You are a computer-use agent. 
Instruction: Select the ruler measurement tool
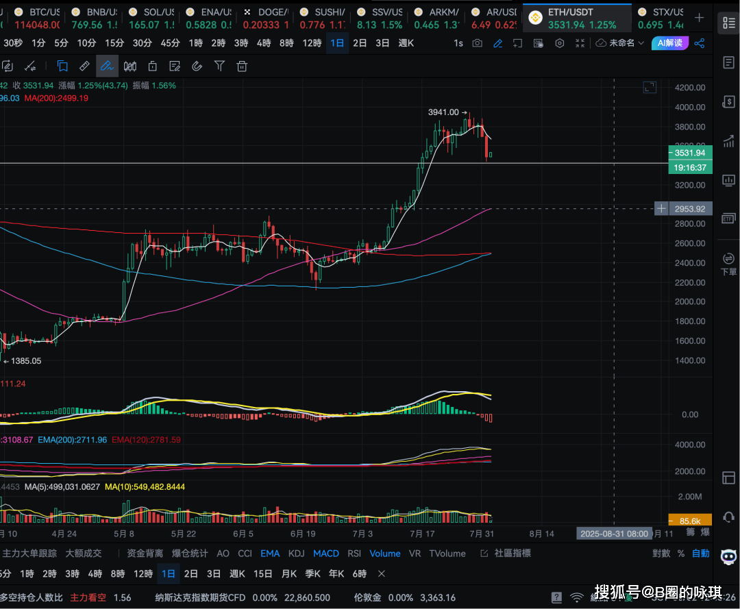(84, 66)
